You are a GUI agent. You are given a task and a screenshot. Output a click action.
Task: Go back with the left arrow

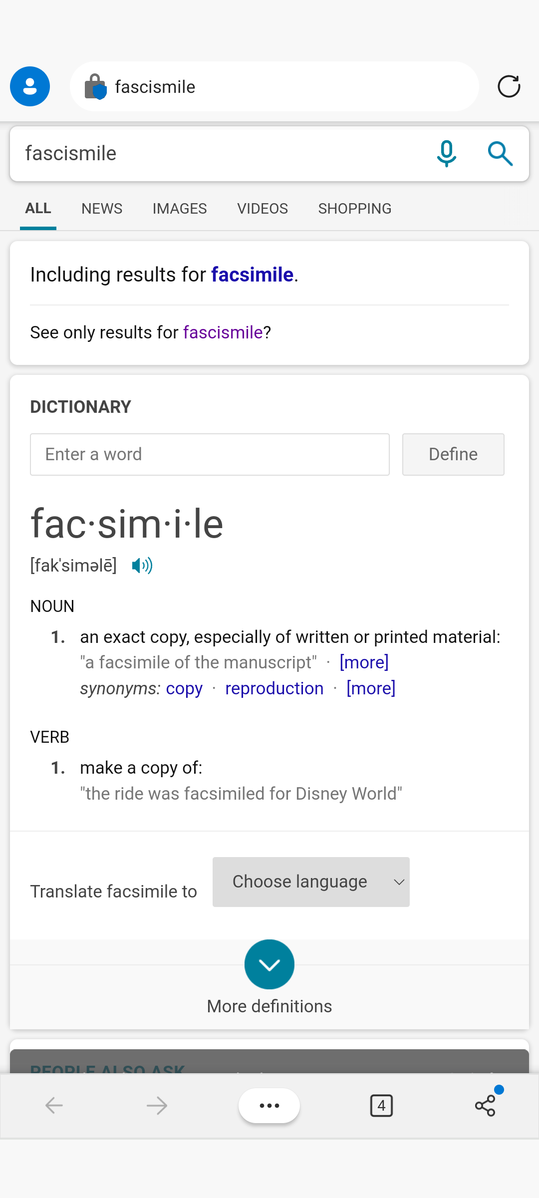click(54, 1106)
